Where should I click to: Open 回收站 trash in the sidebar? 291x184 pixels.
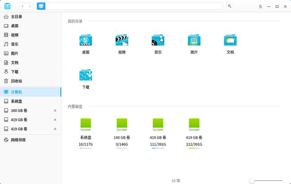30,81
